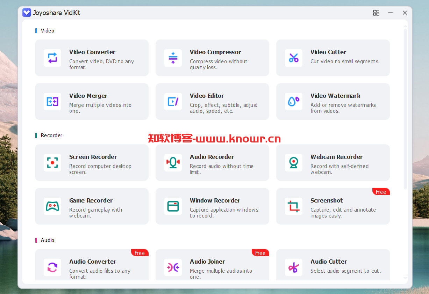Image resolution: width=429 pixels, height=294 pixels.
Task: Click the Video Watermark title
Action: 335,96
